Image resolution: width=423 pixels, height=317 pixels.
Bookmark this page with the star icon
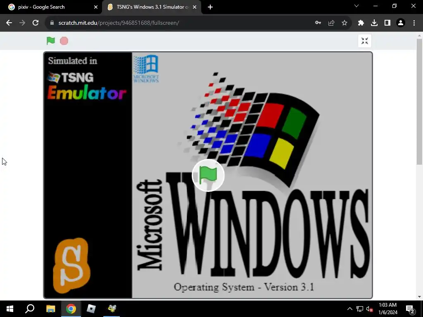(345, 23)
